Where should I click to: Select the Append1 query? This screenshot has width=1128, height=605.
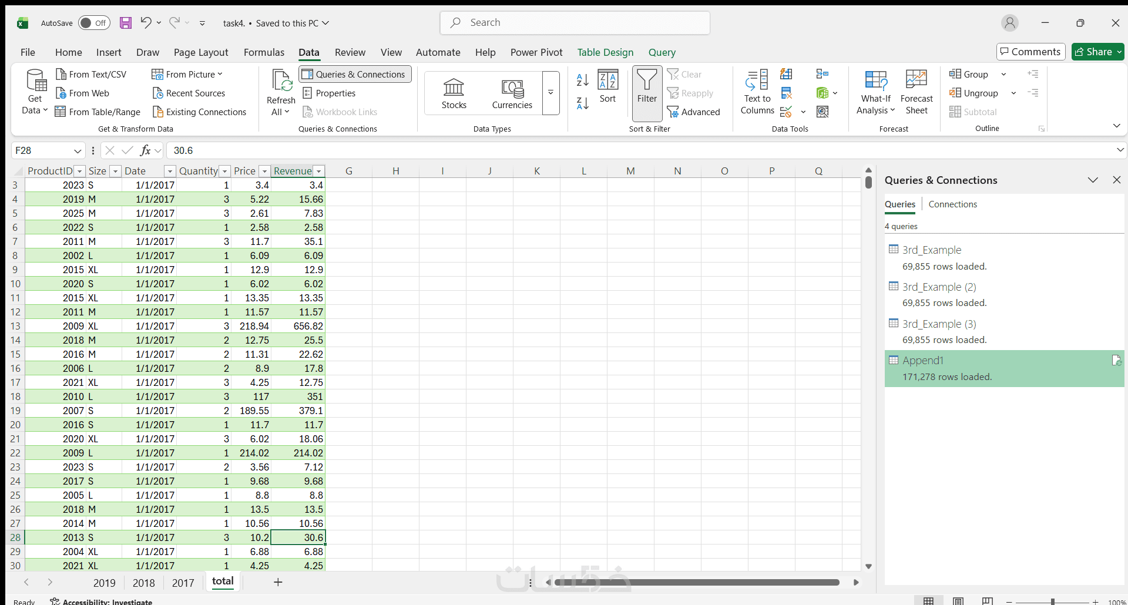(x=1004, y=368)
